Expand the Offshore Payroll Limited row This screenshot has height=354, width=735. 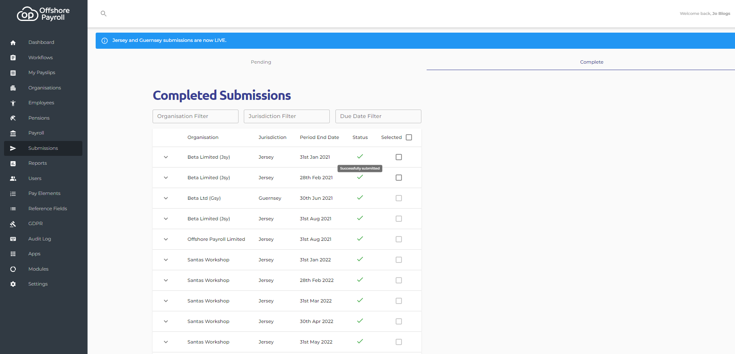click(x=166, y=239)
